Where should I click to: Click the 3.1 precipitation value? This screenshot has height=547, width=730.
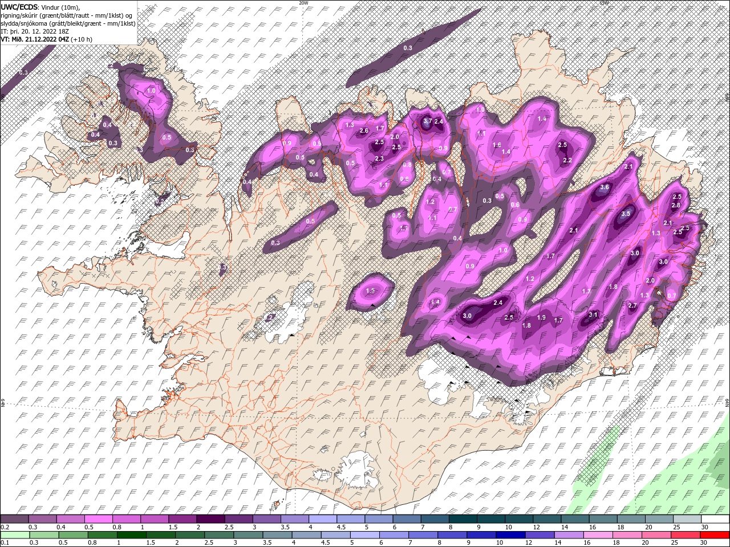pos(593,315)
